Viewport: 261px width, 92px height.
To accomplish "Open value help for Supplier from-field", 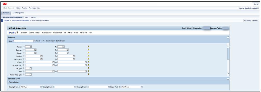I will pyautogui.click(x=35, y=53).
